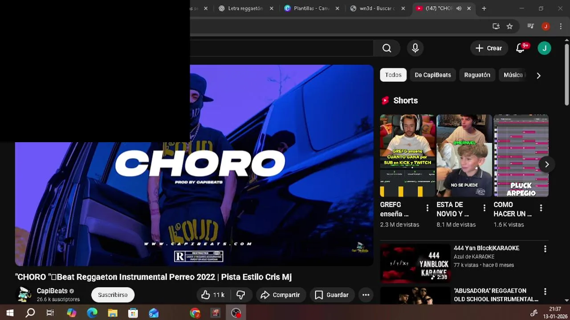The image size is (570, 320).
Task: Open a new browser tab with plus
Action: pyautogui.click(x=484, y=8)
